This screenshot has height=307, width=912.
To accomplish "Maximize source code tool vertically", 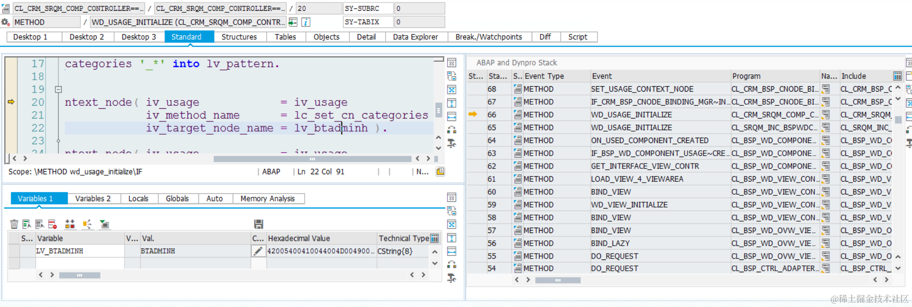I will 452,103.
